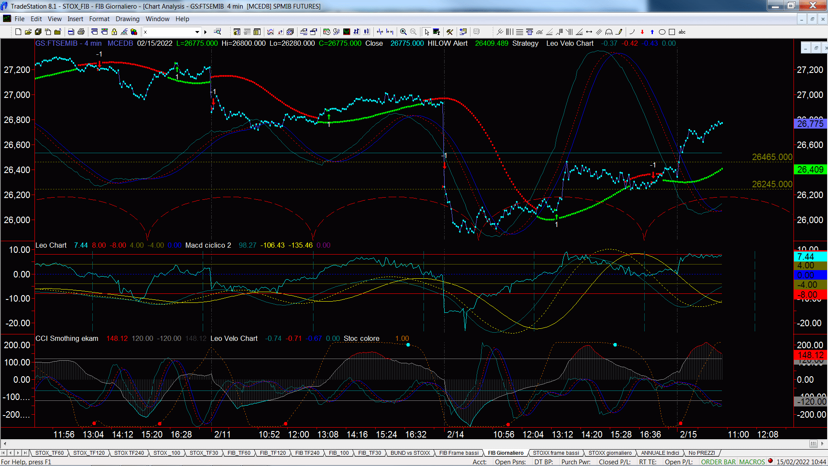
Task: Open the View menu
Action: [x=54, y=19]
